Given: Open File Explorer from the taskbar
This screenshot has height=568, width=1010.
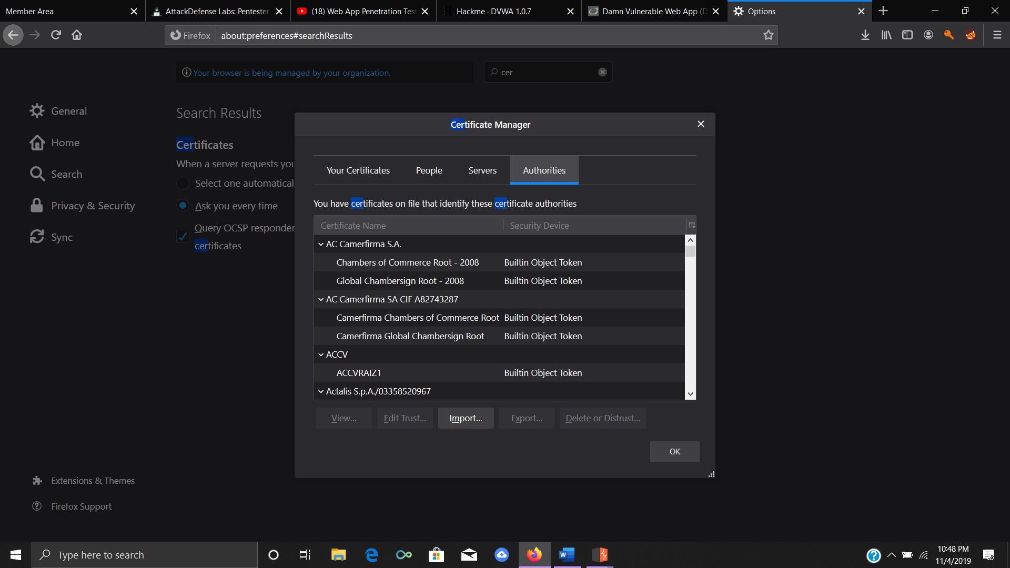Looking at the screenshot, I should [x=338, y=555].
